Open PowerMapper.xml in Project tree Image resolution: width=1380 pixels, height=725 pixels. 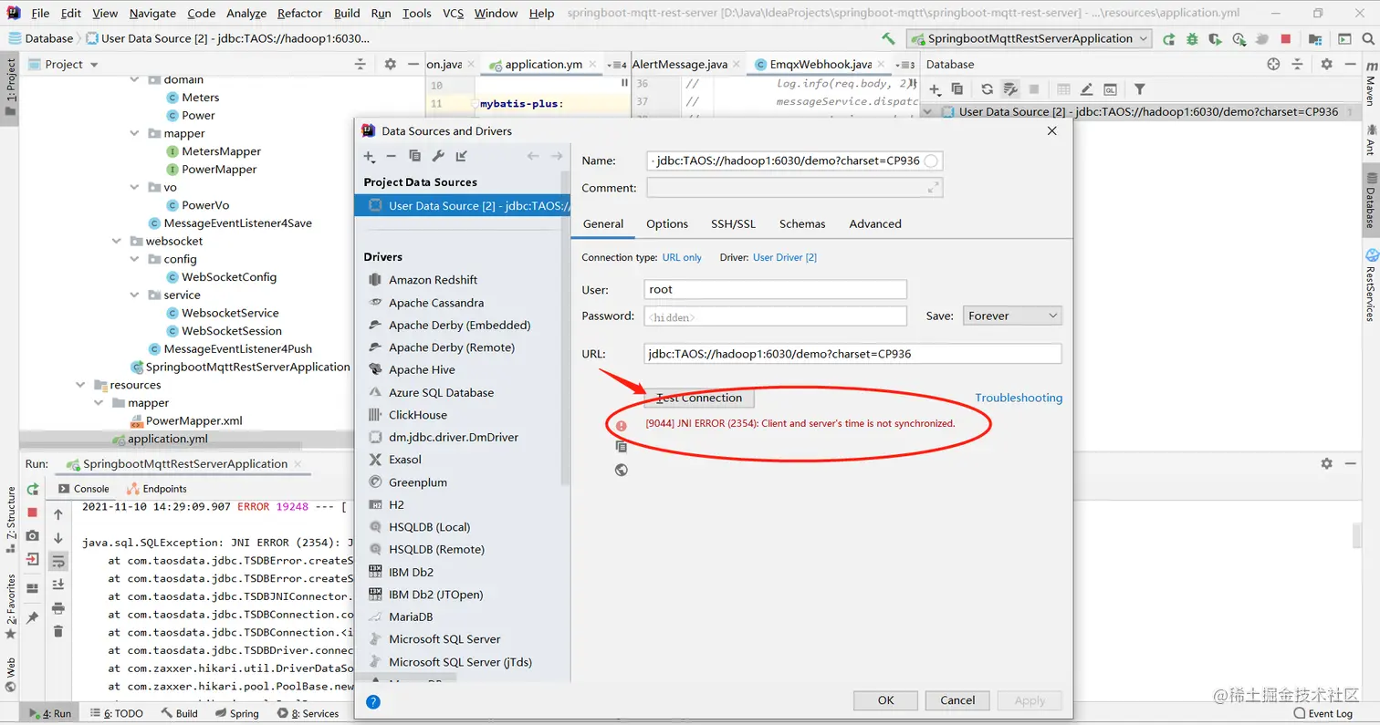click(193, 420)
